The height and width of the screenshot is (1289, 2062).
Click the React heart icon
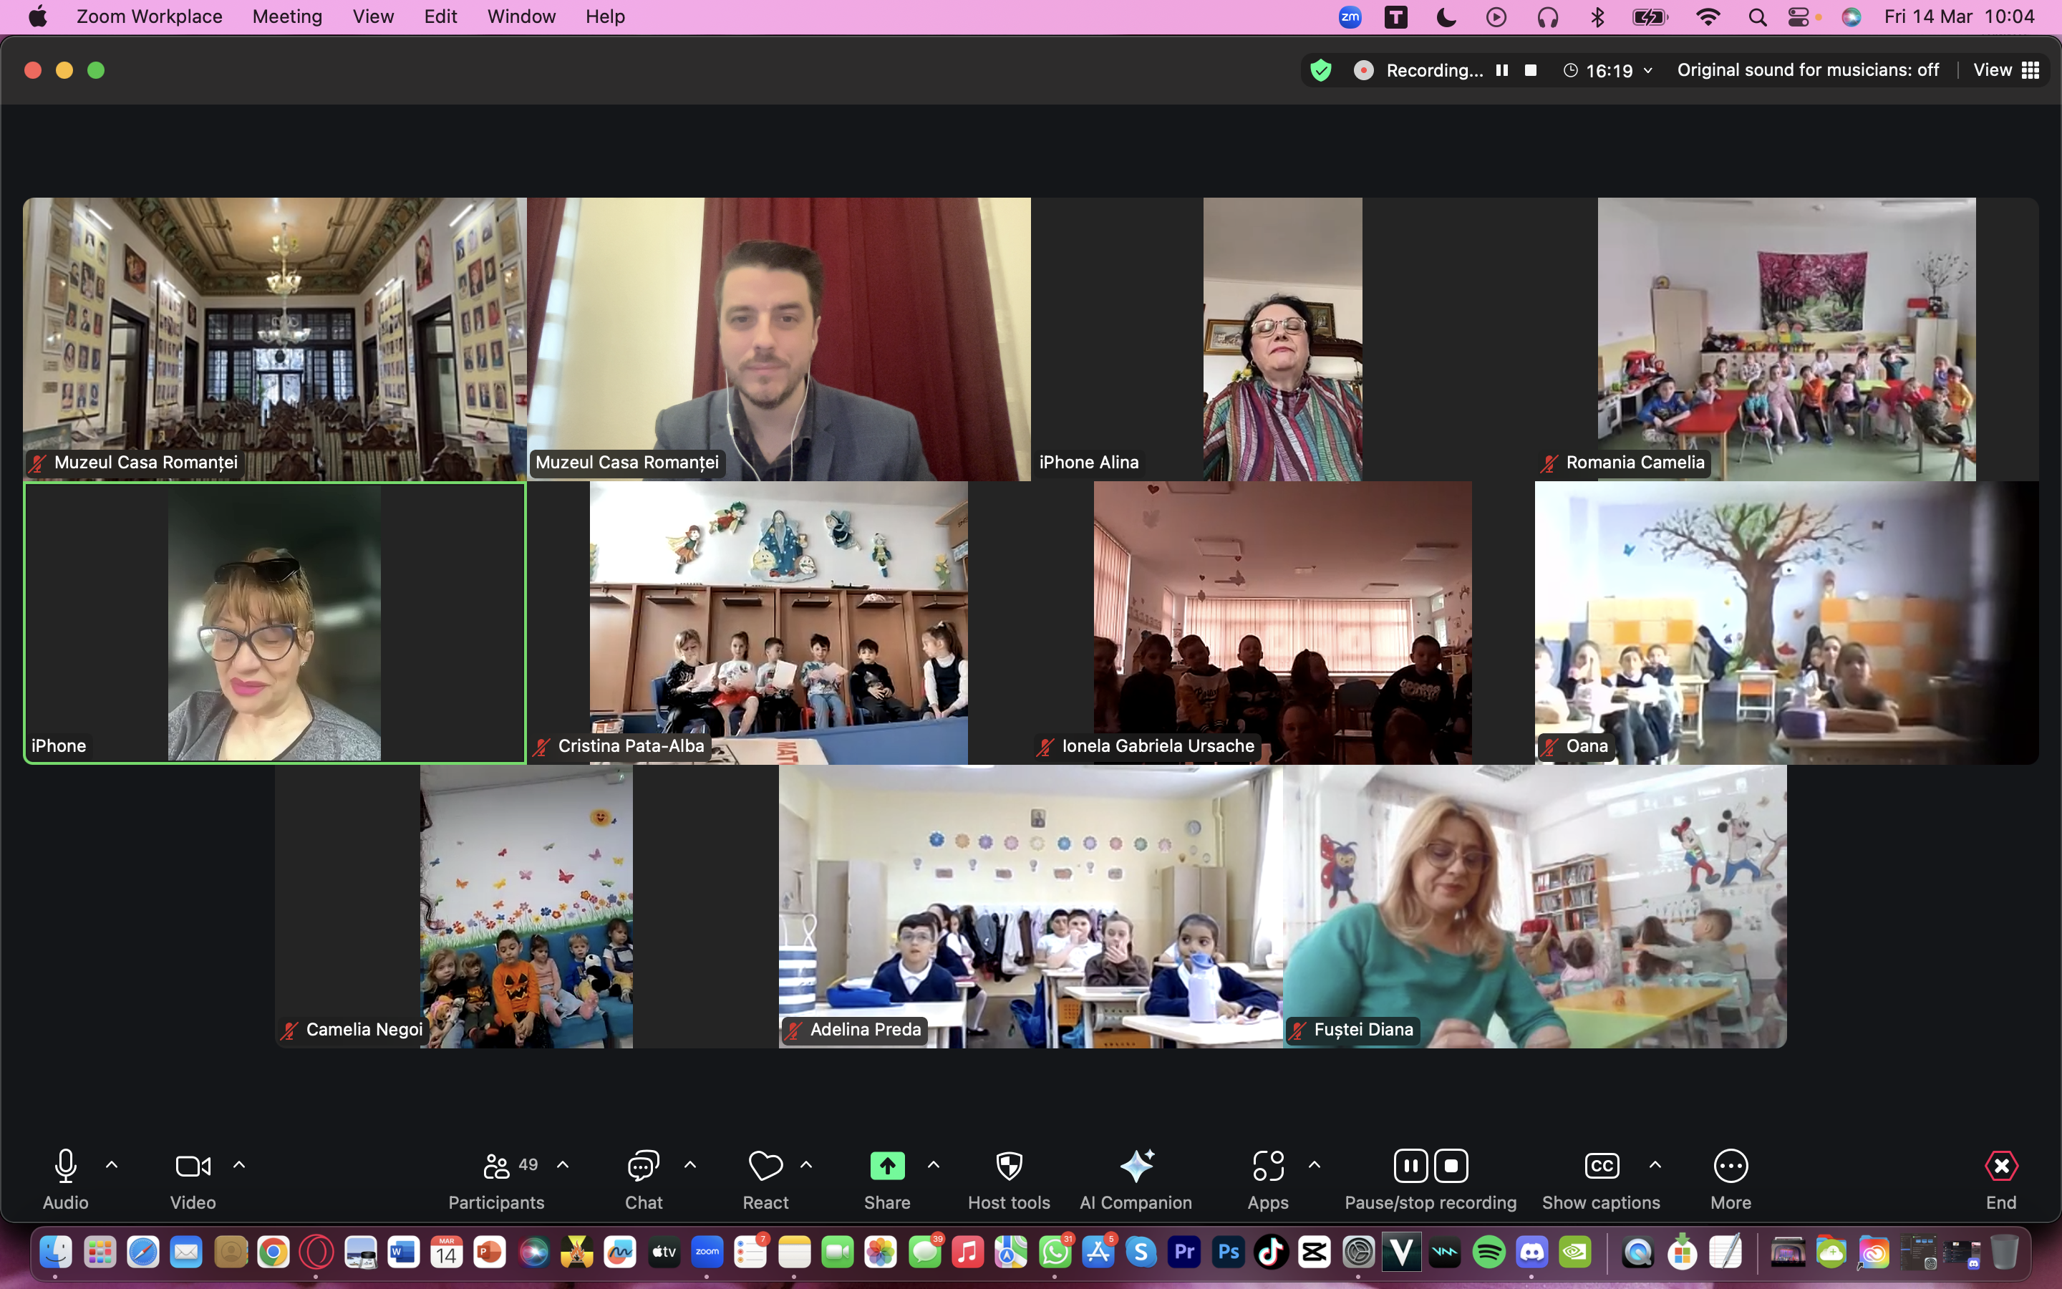click(x=765, y=1165)
